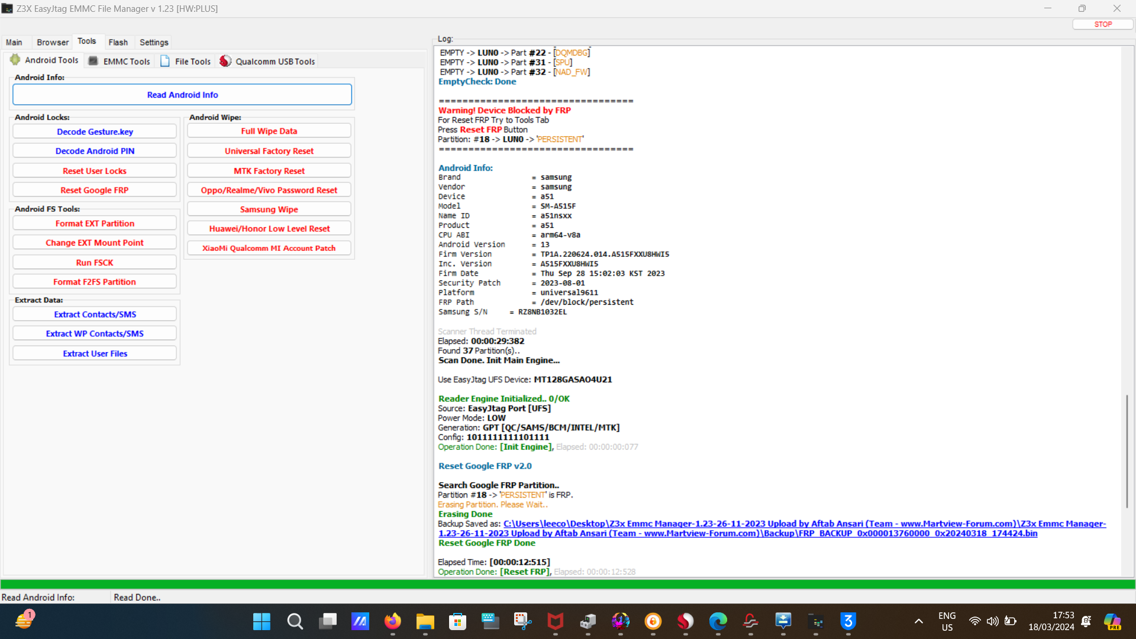Click Samsung Wipe button
Image resolution: width=1136 pixels, height=639 pixels.
coord(269,209)
